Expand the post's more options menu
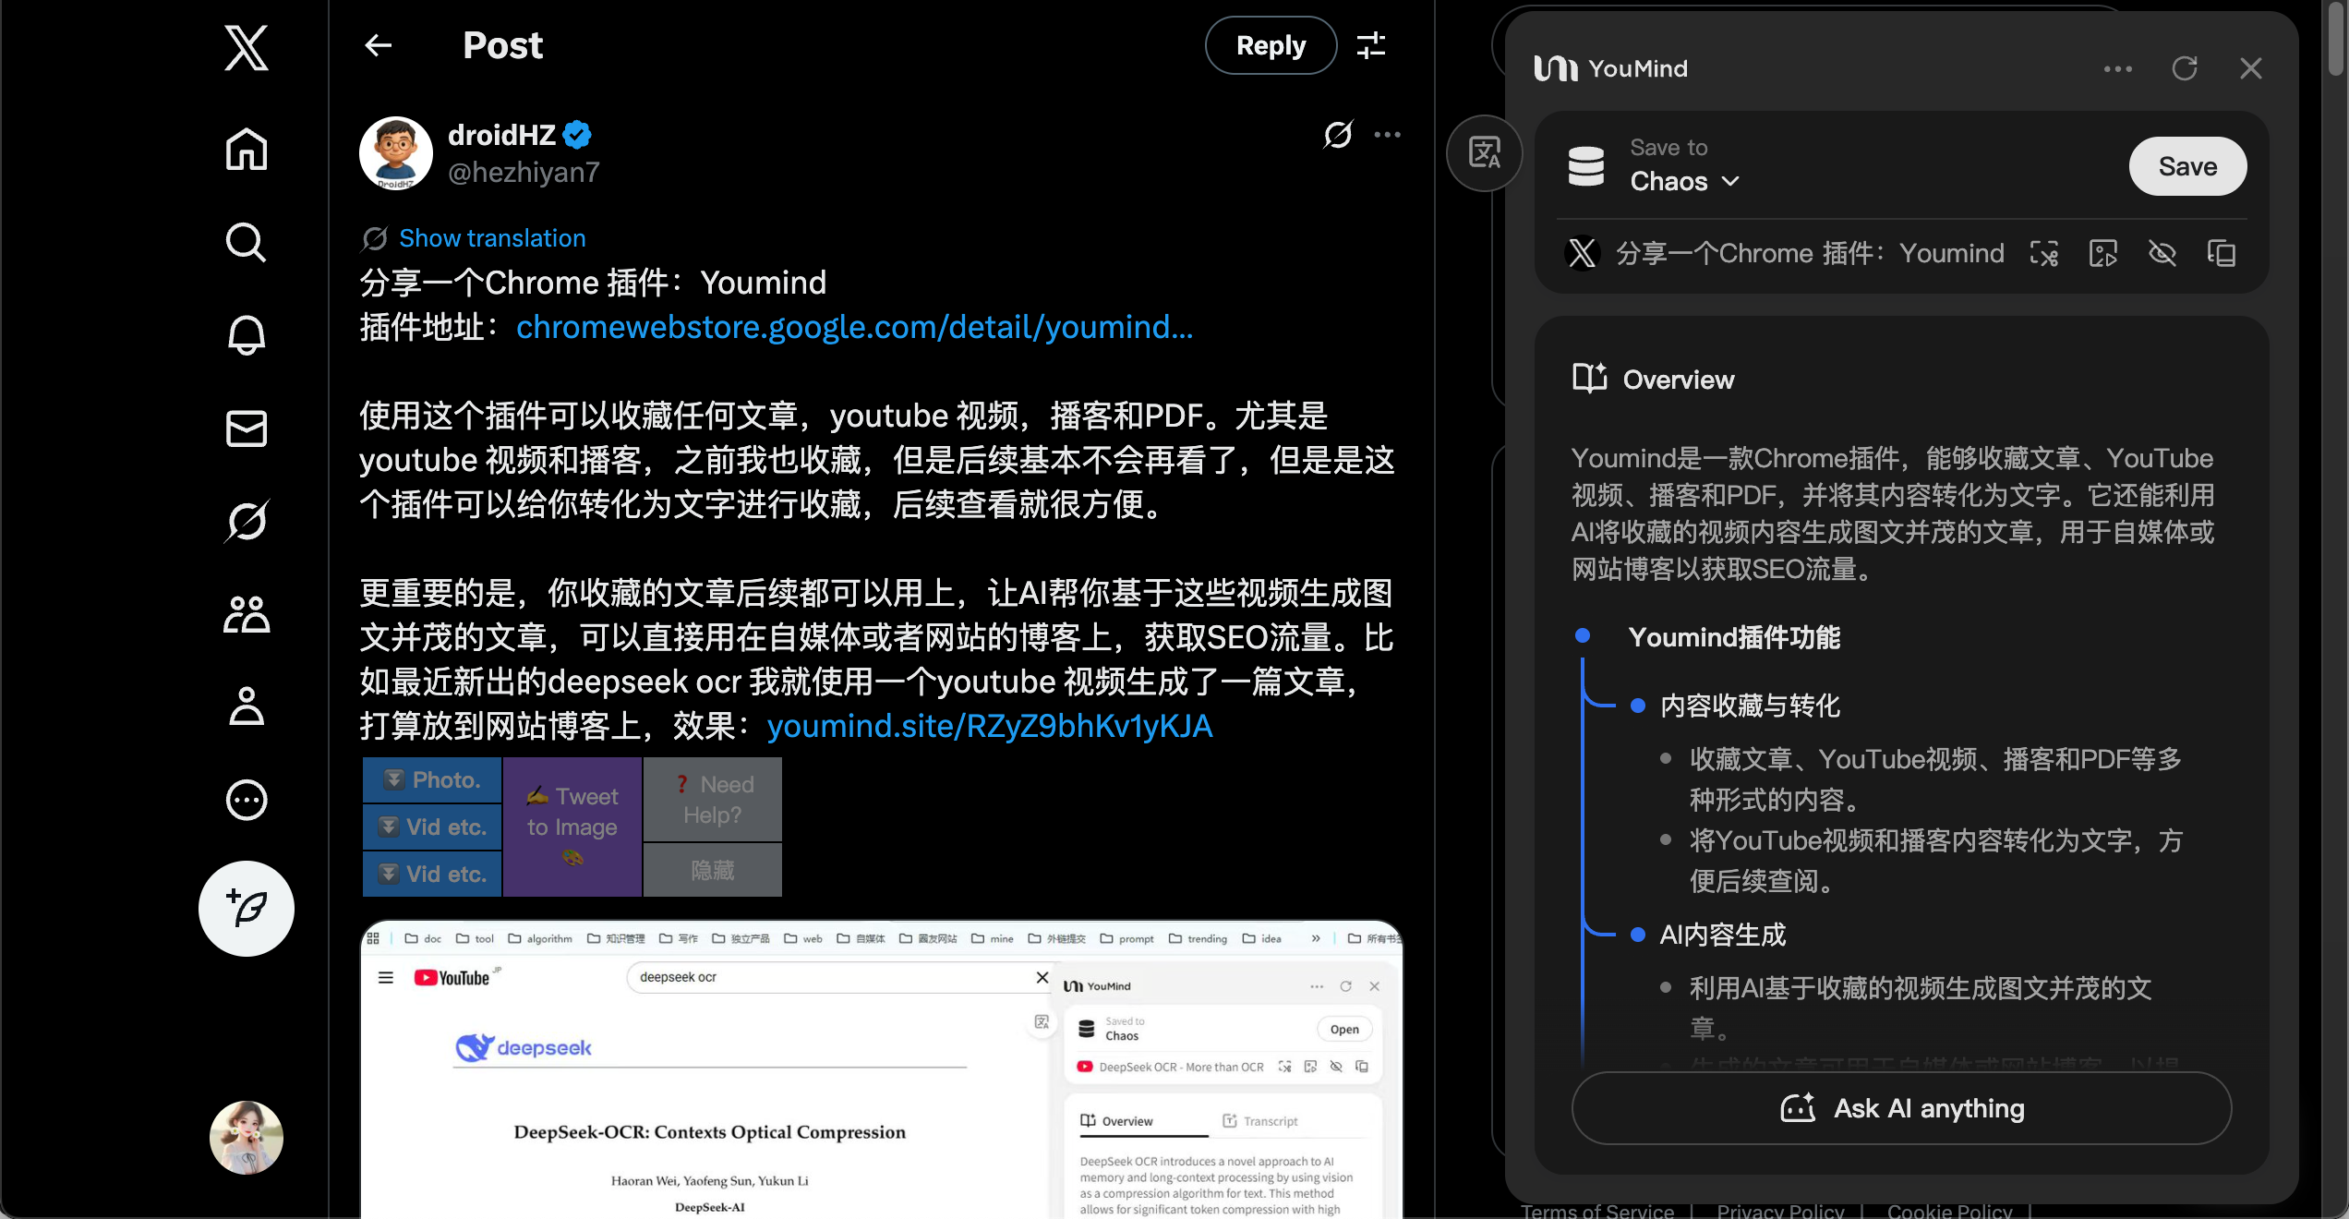 point(1388,135)
